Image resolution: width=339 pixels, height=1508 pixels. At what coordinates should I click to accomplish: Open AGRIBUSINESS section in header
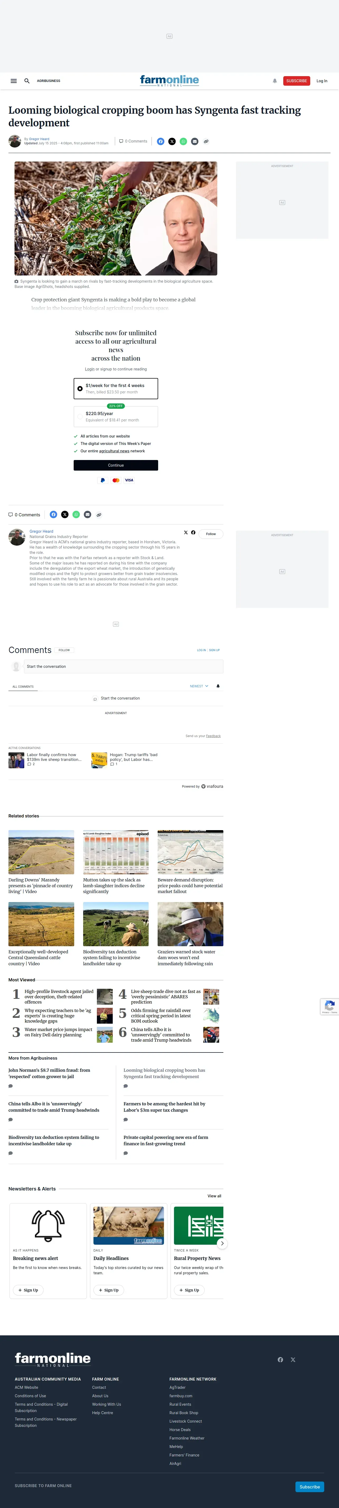point(49,81)
